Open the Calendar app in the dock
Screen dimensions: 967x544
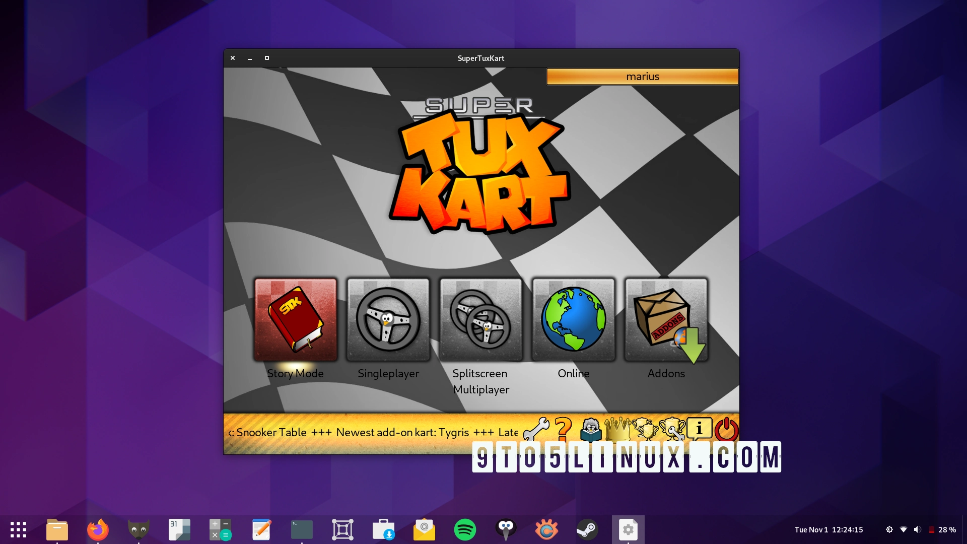tap(179, 529)
